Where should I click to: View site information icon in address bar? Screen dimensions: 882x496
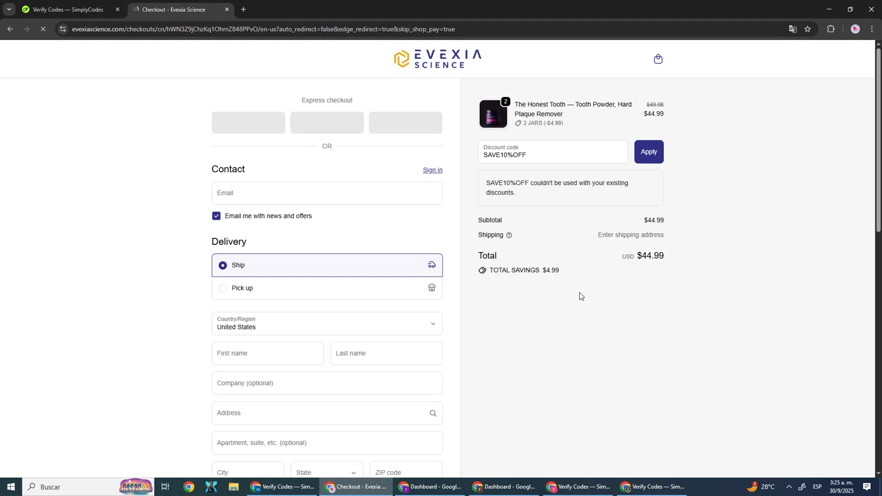tap(63, 29)
